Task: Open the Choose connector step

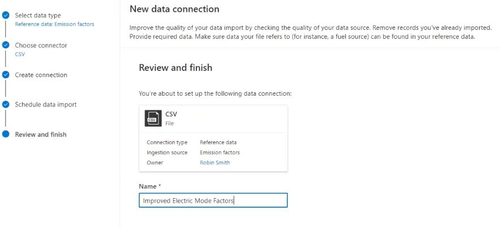Action: (41, 45)
